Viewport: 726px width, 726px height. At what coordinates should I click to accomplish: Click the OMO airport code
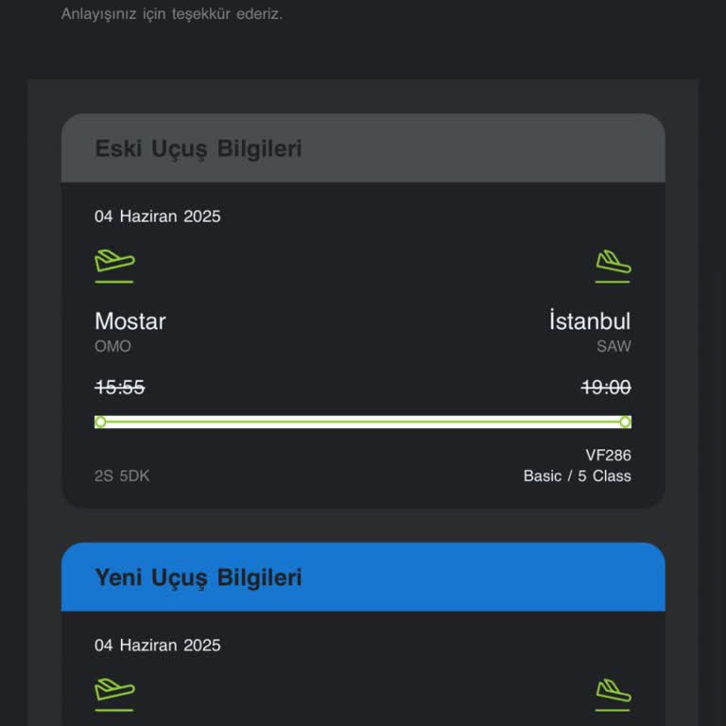(x=112, y=346)
